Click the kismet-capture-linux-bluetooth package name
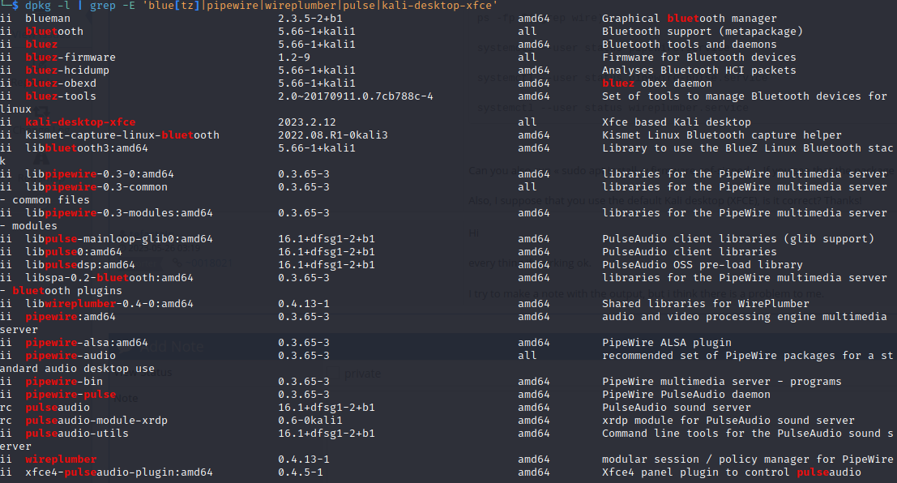897x483 pixels. 122,135
